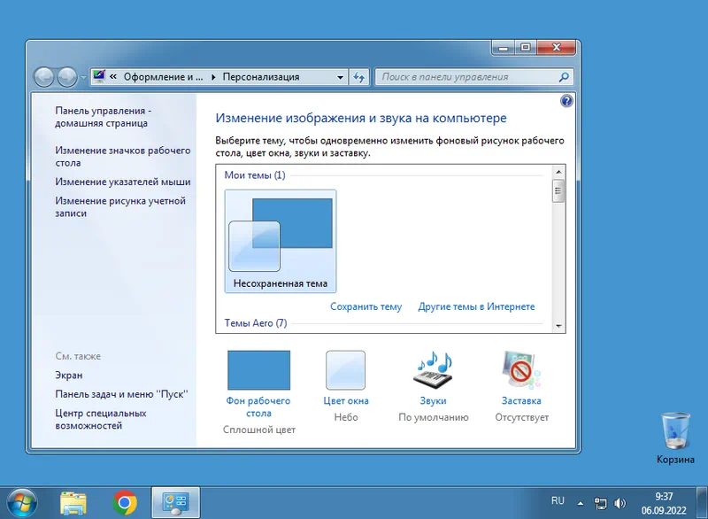Open the Window Color (Цвет окна) icon

coord(345,370)
